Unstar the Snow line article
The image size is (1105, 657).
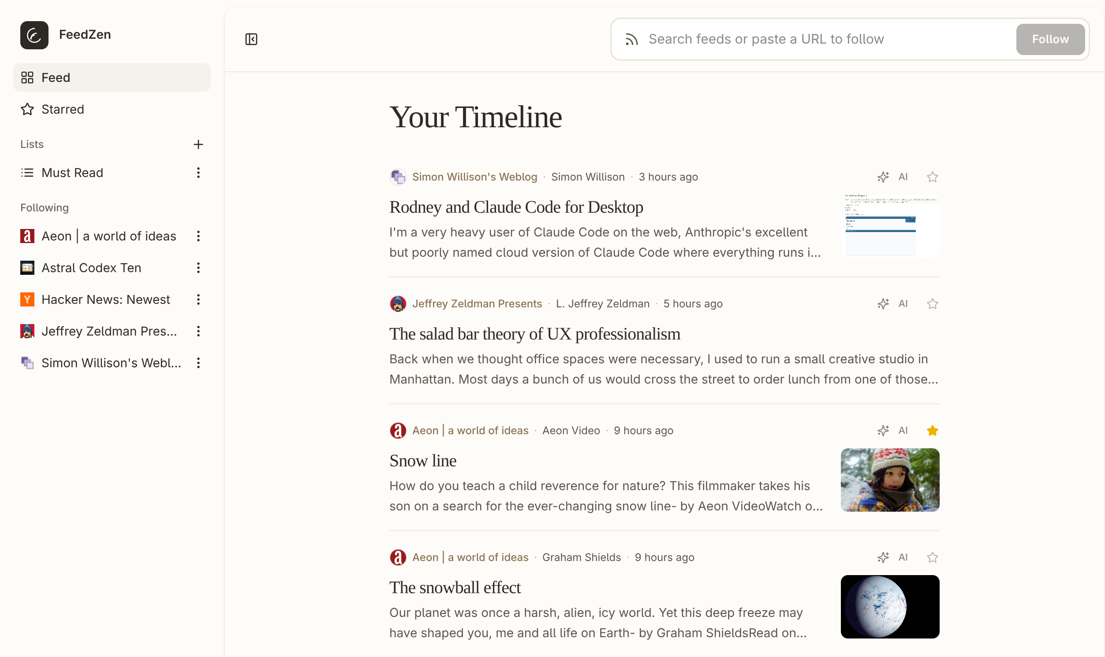[932, 431]
